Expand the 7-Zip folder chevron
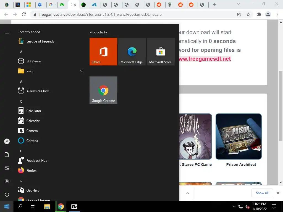 click(x=81, y=71)
